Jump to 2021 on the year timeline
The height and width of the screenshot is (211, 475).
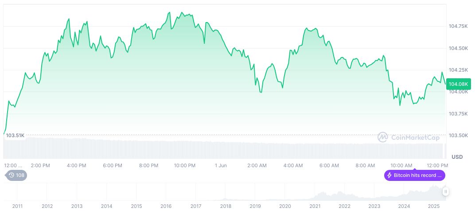(315, 206)
